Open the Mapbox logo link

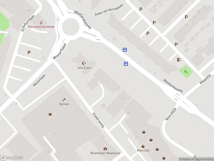click(x=12, y=158)
